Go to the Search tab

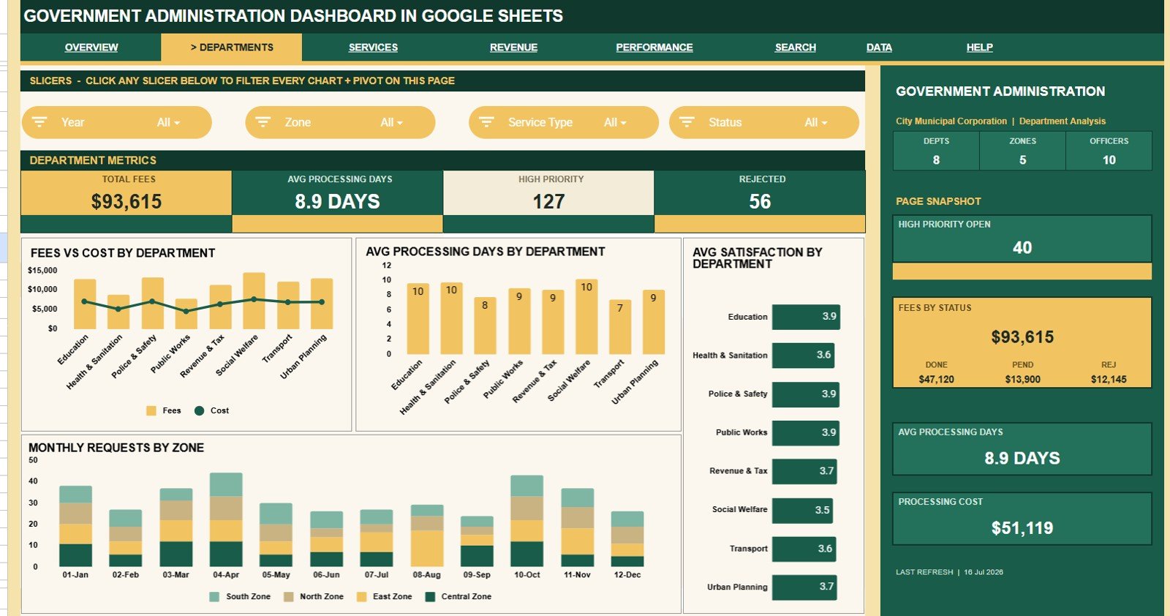click(796, 48)
